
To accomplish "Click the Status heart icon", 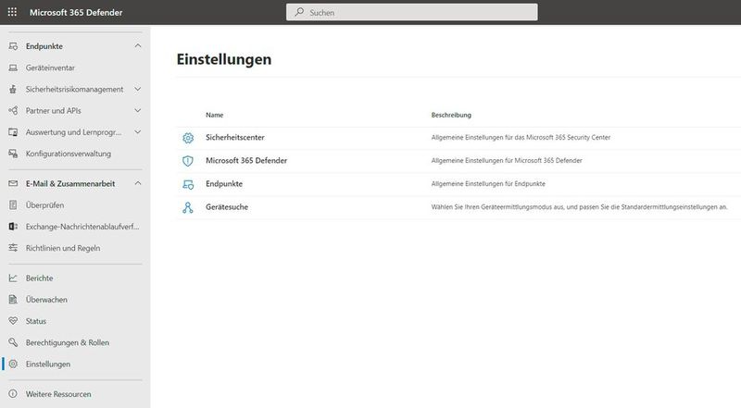I will pyautogui.click(x=13, y=321).
